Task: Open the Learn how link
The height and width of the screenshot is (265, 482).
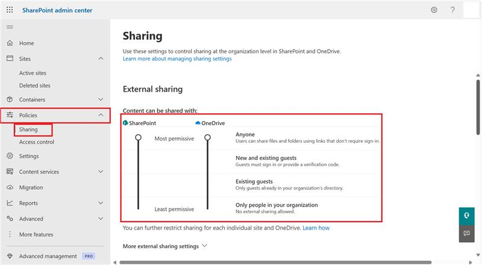Action: tap(316, 228)
